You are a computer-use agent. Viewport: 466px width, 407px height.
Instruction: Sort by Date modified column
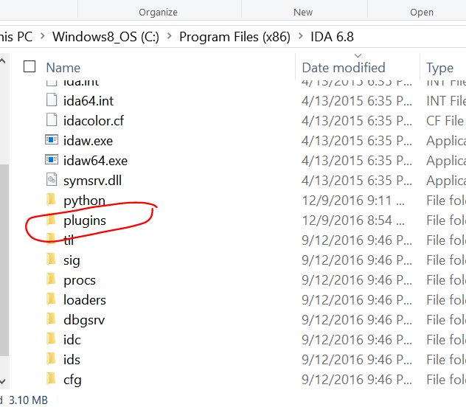[344, 68]
